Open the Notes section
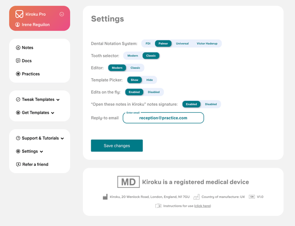This screenshot has height=226, width=295. [x=27, y=47]
